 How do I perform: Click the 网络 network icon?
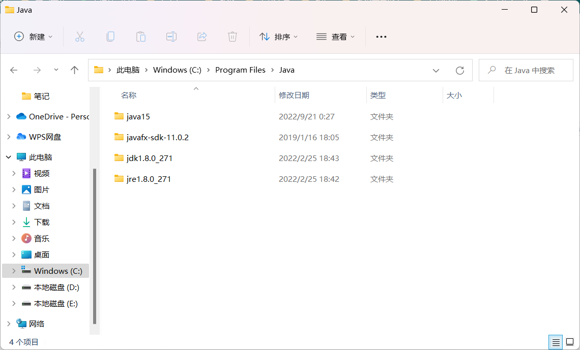tap(21, 324)
